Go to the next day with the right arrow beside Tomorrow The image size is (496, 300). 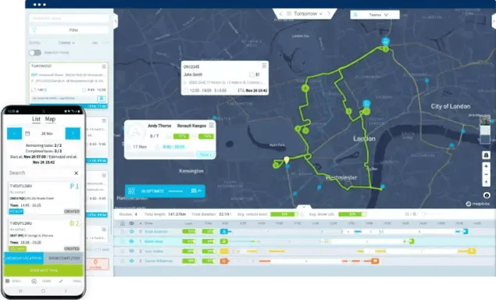[x=329, y=13]
